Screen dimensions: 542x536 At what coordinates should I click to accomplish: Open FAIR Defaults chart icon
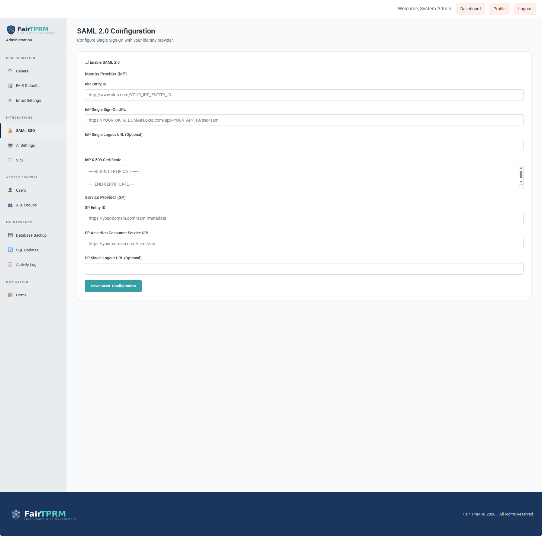(x=10, y=86)
